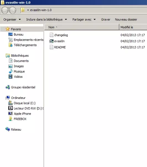147x167 pixels.
Task: Open the Images library
Action: 19,66
